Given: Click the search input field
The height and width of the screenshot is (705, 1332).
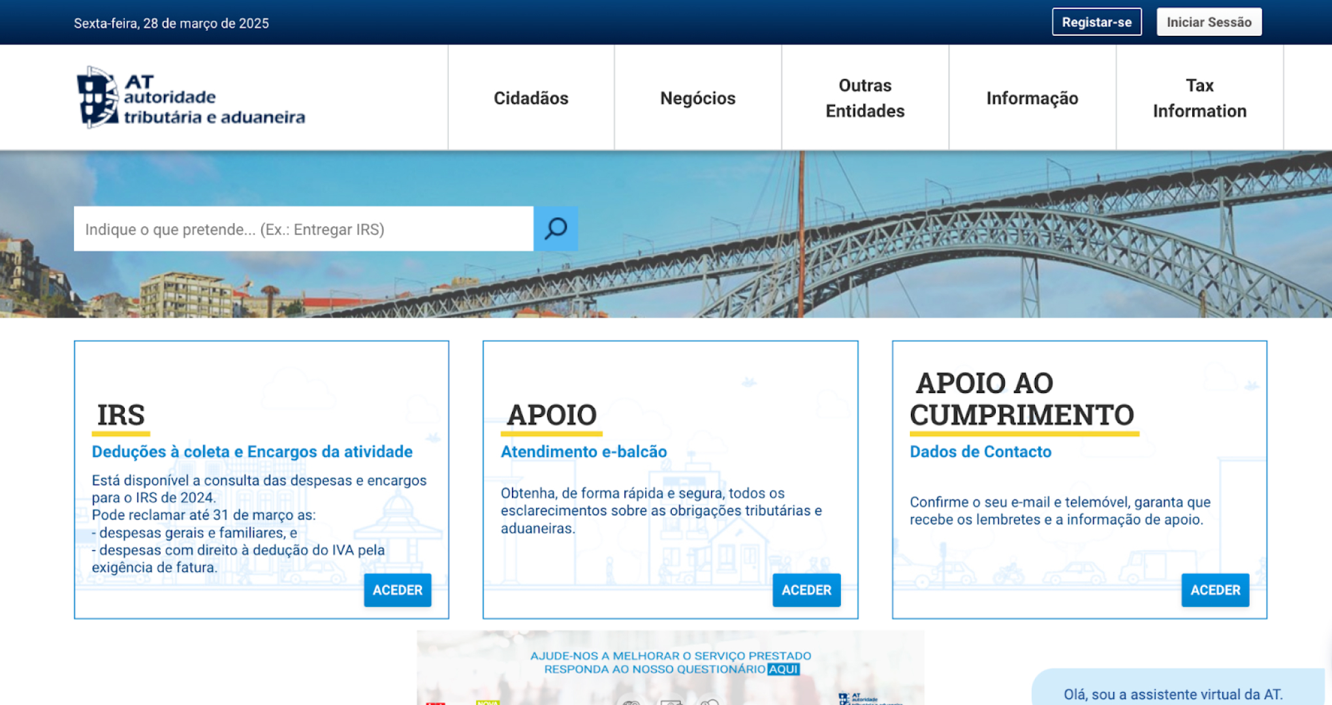Looking at the screenshot, I should (304, 228).
